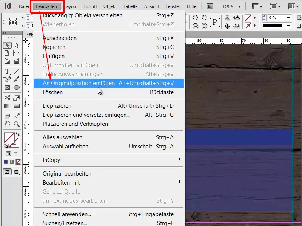Open the Tabelle menu
This screenshot has height=226, width=302.
point(130,6)
